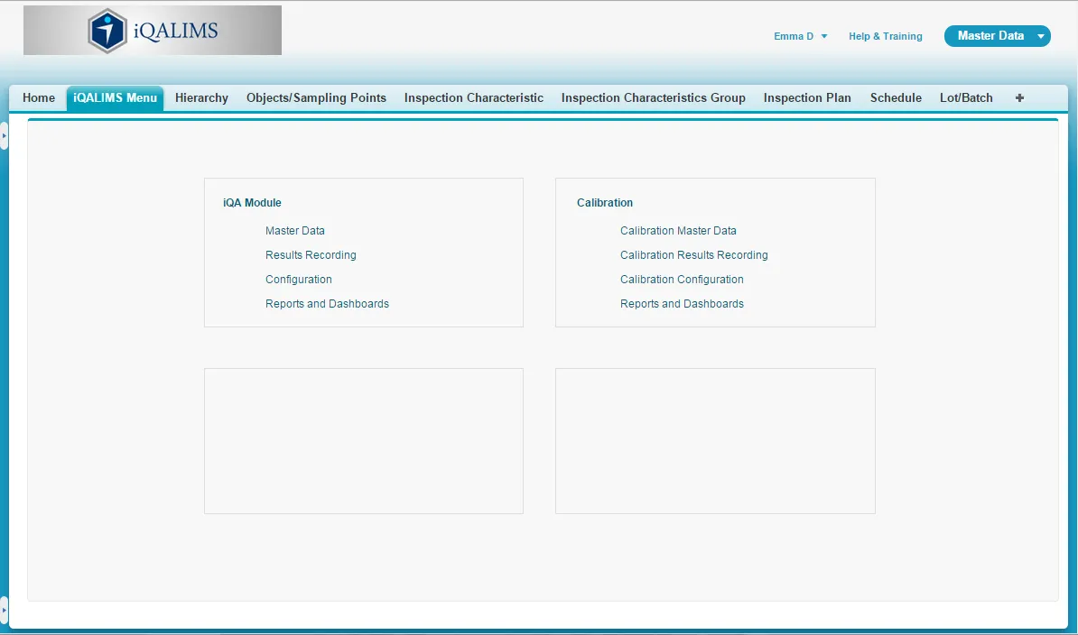Open the plus tab to add tabs

tap(1019, 98)
